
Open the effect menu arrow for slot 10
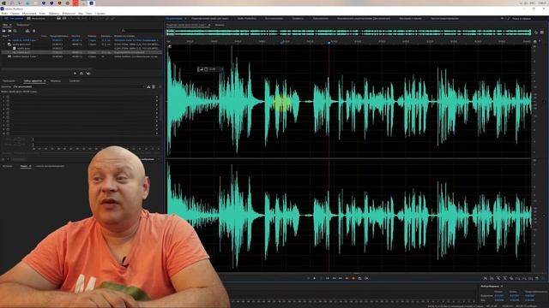157,133
